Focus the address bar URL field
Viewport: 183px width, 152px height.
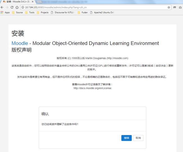(x=96, y=7)
